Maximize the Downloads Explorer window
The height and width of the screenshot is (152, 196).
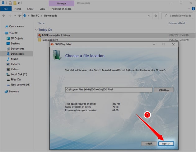point(181,3)
